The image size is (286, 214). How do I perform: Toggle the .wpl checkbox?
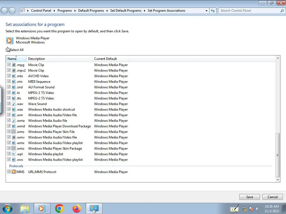9,154
